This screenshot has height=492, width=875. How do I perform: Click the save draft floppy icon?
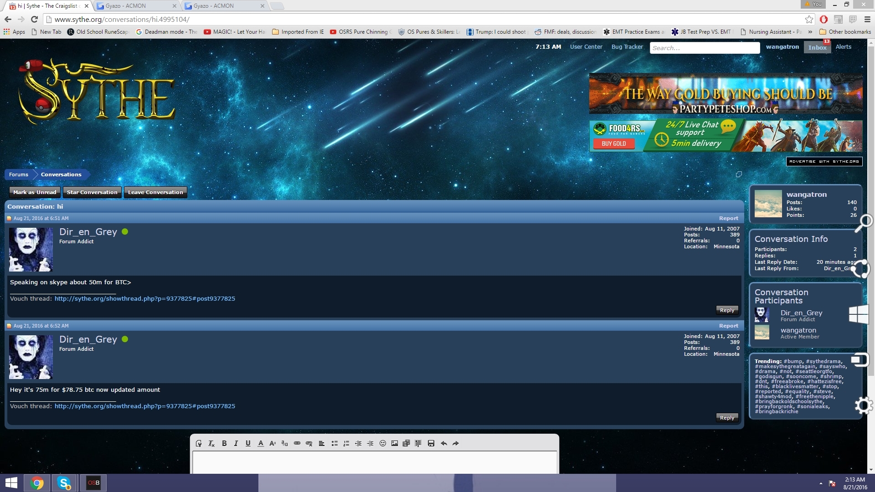(x=431, y=443)
